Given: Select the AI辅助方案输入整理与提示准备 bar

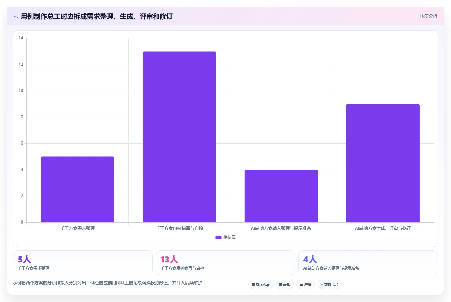Looking at the screenshot, I should 281,196.
